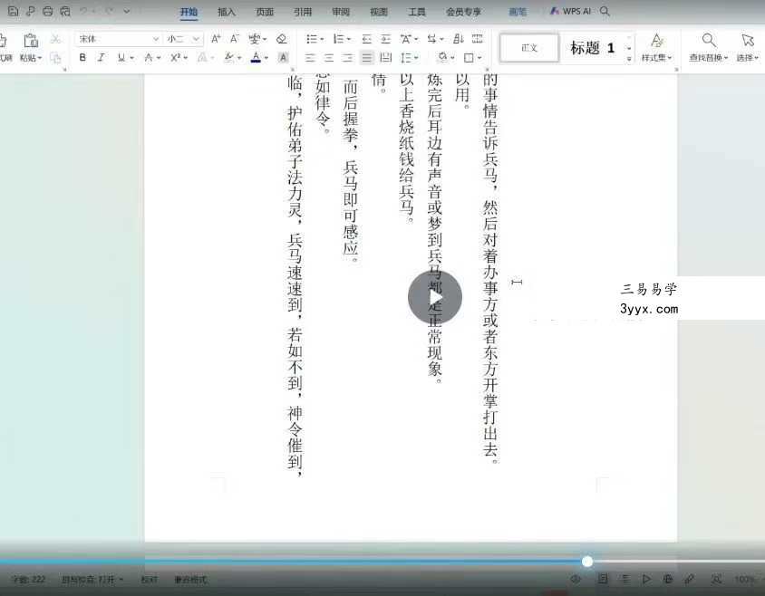Open font color dropdown arrow
Image resolution: width=765 pixels, height=596 pixels.
(x=266, y=58)
